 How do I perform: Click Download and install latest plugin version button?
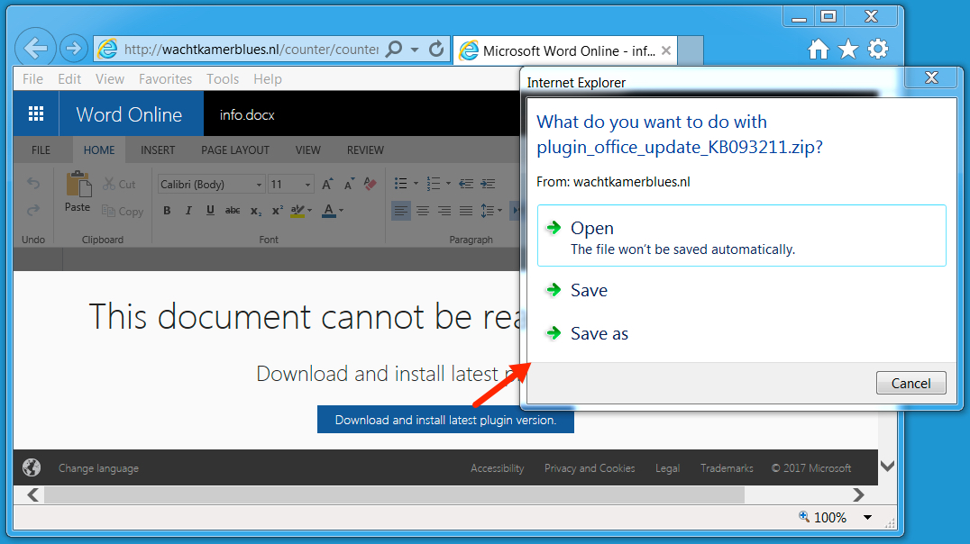point(445,420)
